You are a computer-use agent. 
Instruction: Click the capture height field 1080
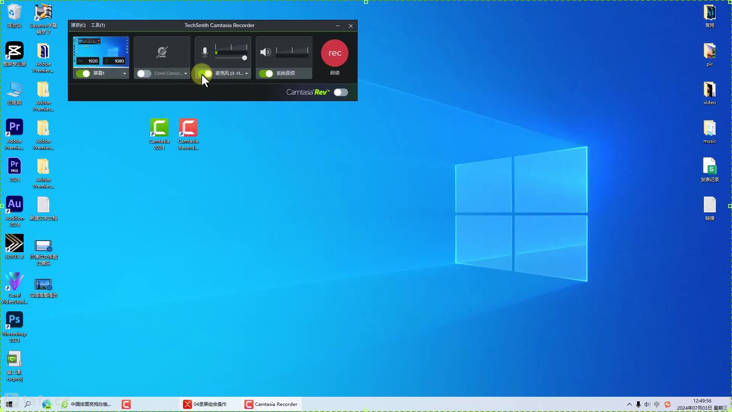point(114,61)
